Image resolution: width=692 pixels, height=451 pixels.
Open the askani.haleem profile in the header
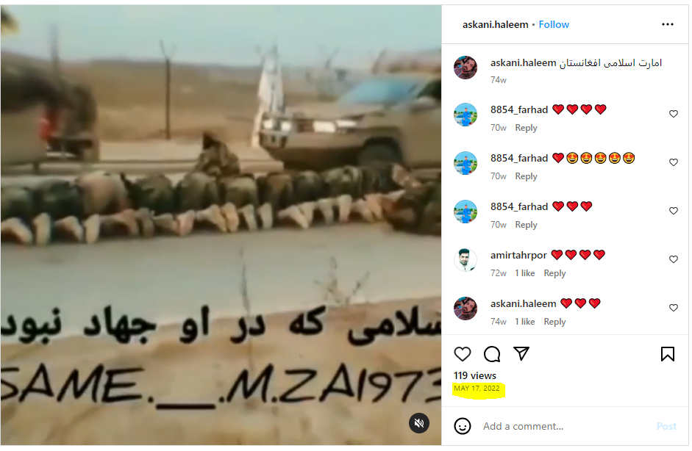pos(495,25)
